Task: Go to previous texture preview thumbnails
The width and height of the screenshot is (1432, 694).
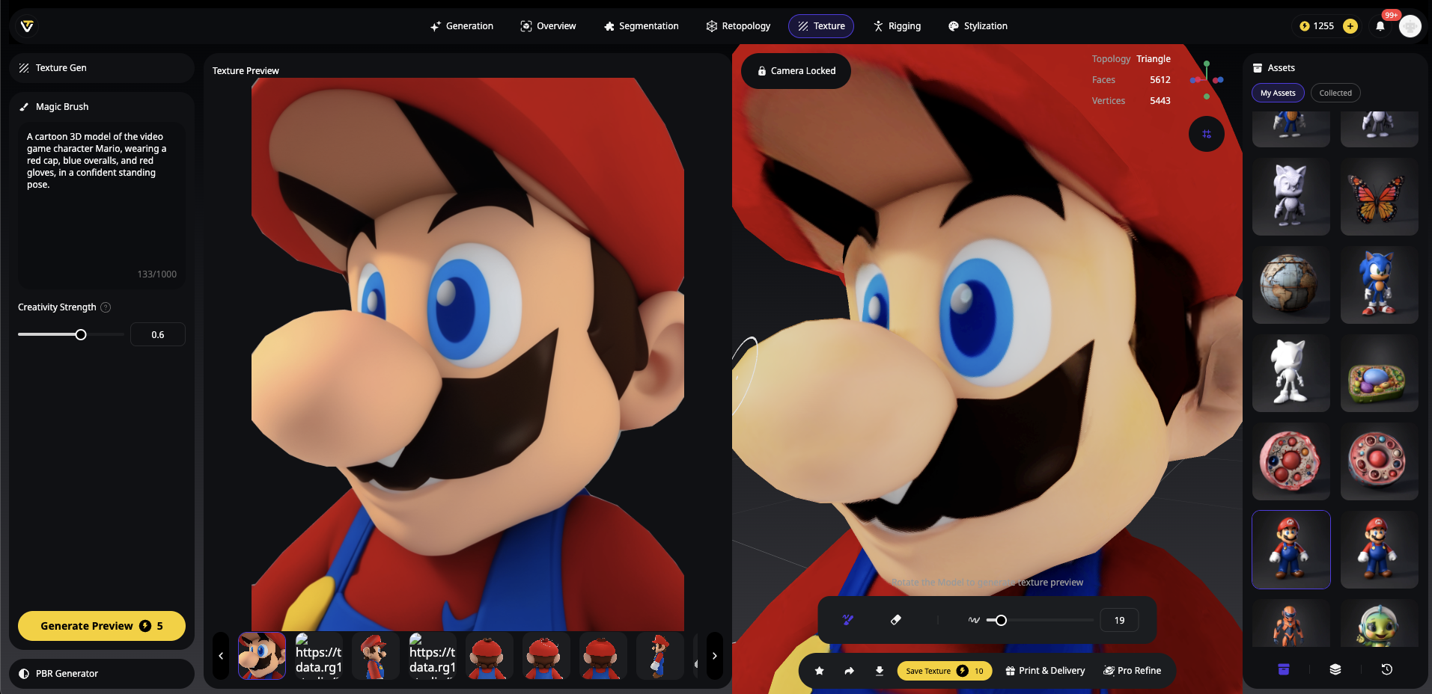Action: tap(221, 656)
